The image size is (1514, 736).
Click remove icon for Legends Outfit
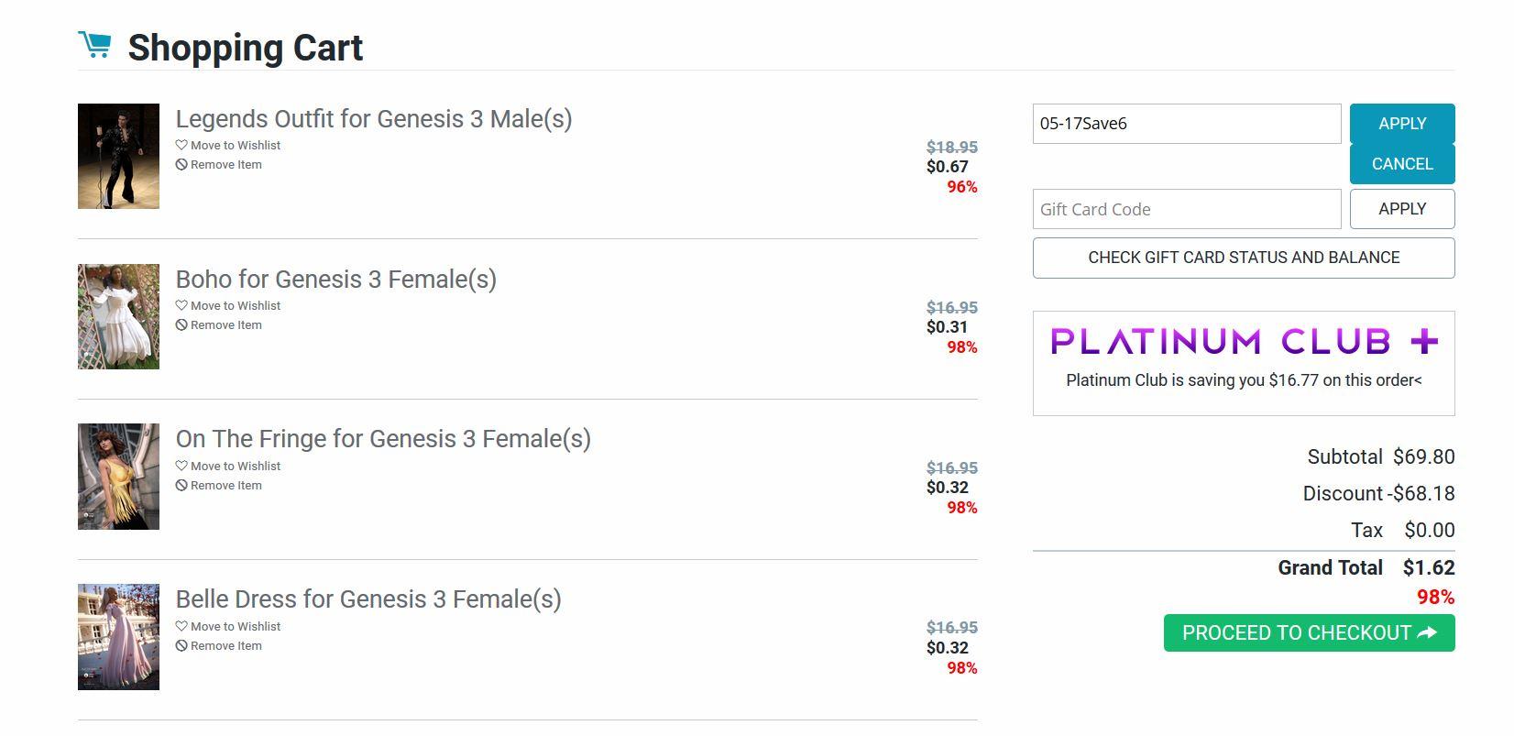tap(181, 165)
